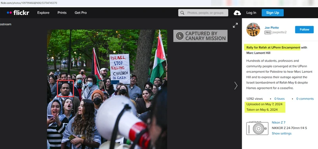Image resolution: width=318 pixels, height=149 pixels.
Task: Show settings for the Nikon Z 7
Action: (x=281, y=134)
